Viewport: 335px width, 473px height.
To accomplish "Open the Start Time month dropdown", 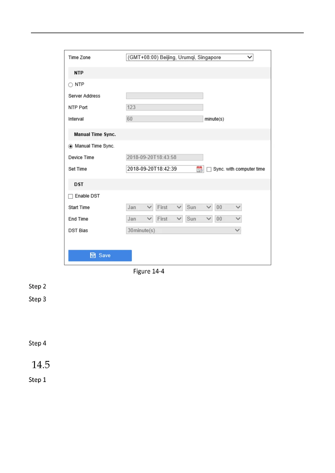I will 140,207.
